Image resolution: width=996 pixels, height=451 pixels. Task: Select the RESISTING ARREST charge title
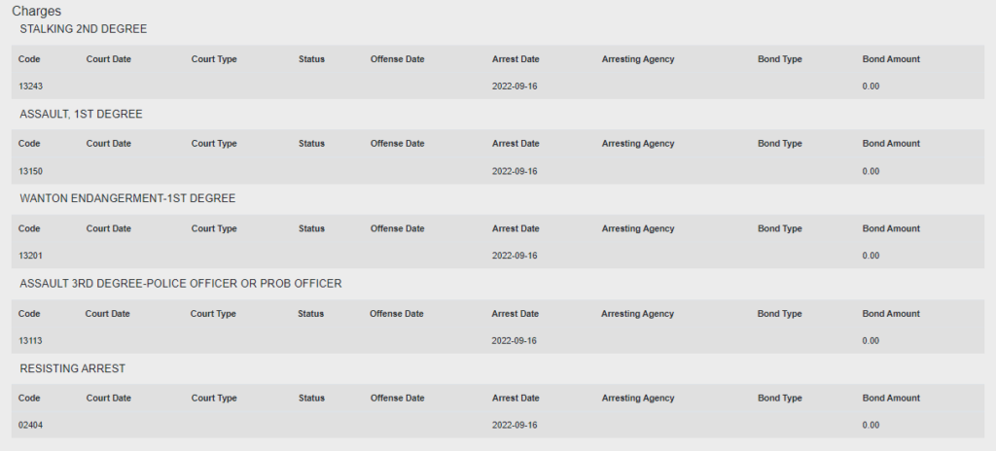pyautogui.click(x=72, y=368)
